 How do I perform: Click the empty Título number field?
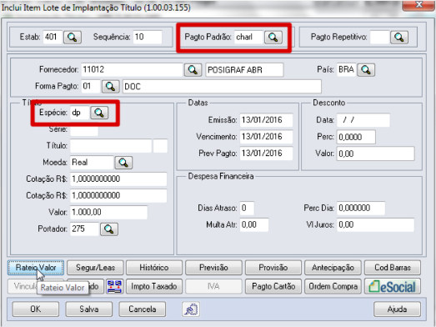[111, 146]
